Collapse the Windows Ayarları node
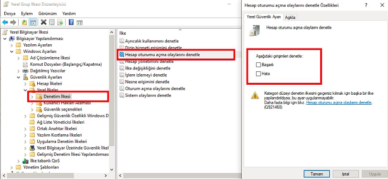The image size is (388, 179). [11, 51]
